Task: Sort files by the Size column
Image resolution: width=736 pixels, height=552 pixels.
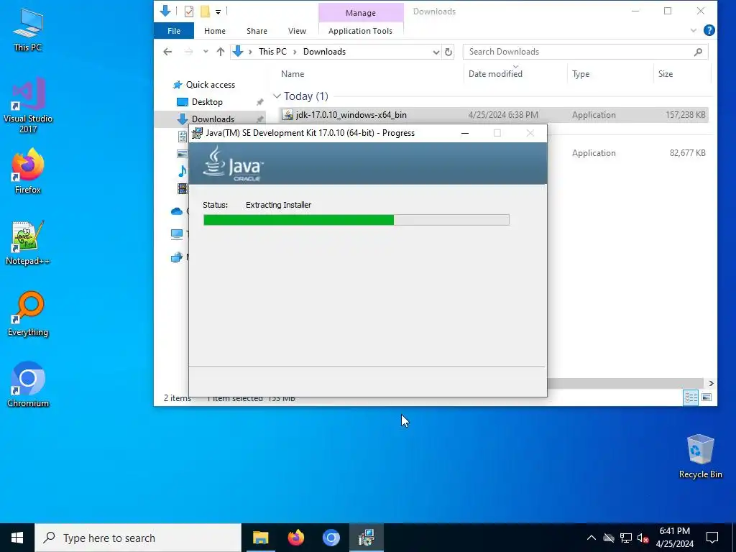Action: click(x=665, y=74)
